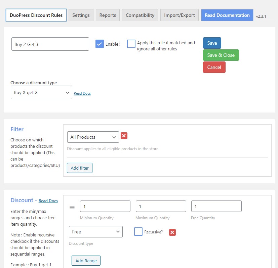Screen dimensions: 278x268
Task: Open the Buy X get X discount type dropdown
Action: point(41,92)
